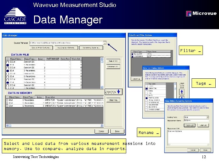Viewport: 219px width, 164px height.
Task: Click Done in the Data Manager window
Action: (117, 132)
